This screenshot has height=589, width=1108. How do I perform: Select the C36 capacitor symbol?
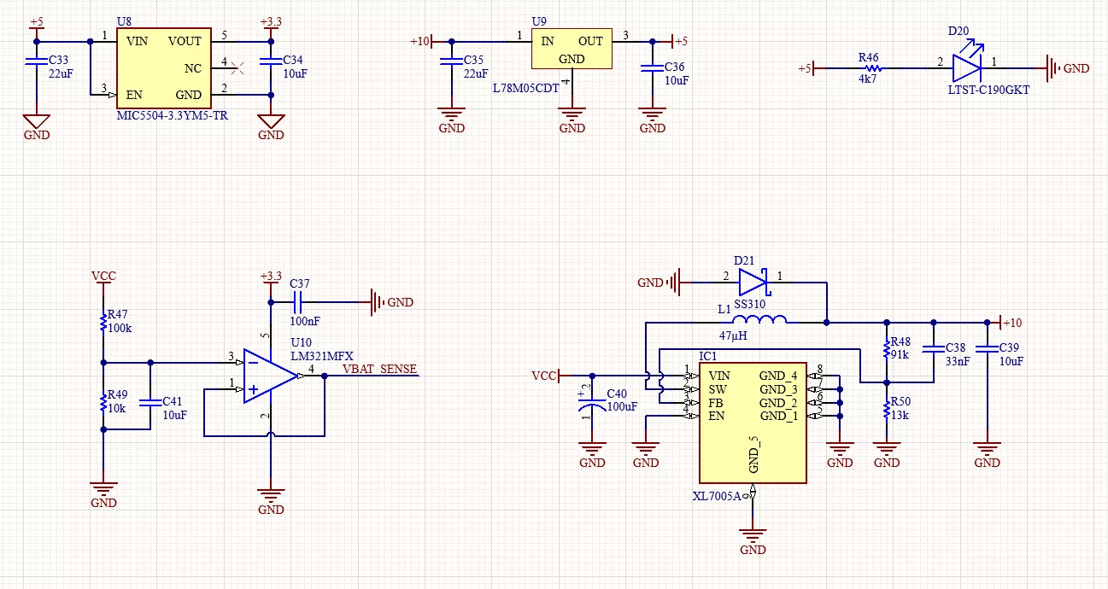653,67
